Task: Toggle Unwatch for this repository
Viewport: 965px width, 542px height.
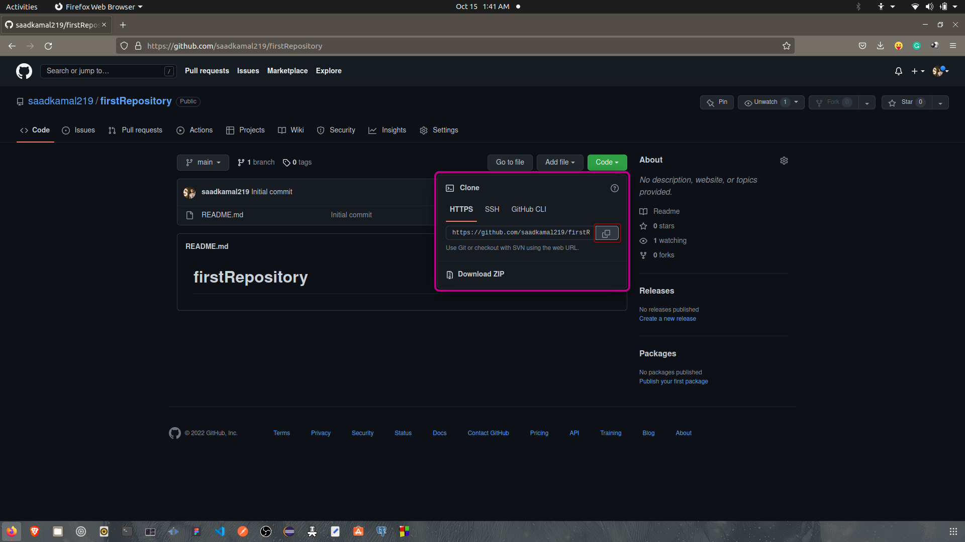Action: coord(765,102)
